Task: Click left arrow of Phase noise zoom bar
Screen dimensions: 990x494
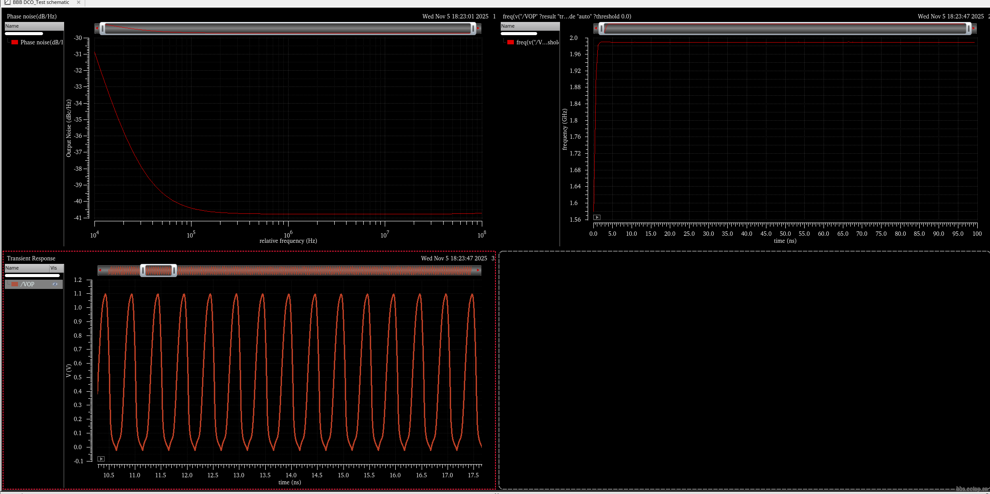Action: [x=97, y=29]
